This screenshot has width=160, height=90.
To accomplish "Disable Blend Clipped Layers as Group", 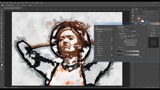I will click(x=125, y=41).
